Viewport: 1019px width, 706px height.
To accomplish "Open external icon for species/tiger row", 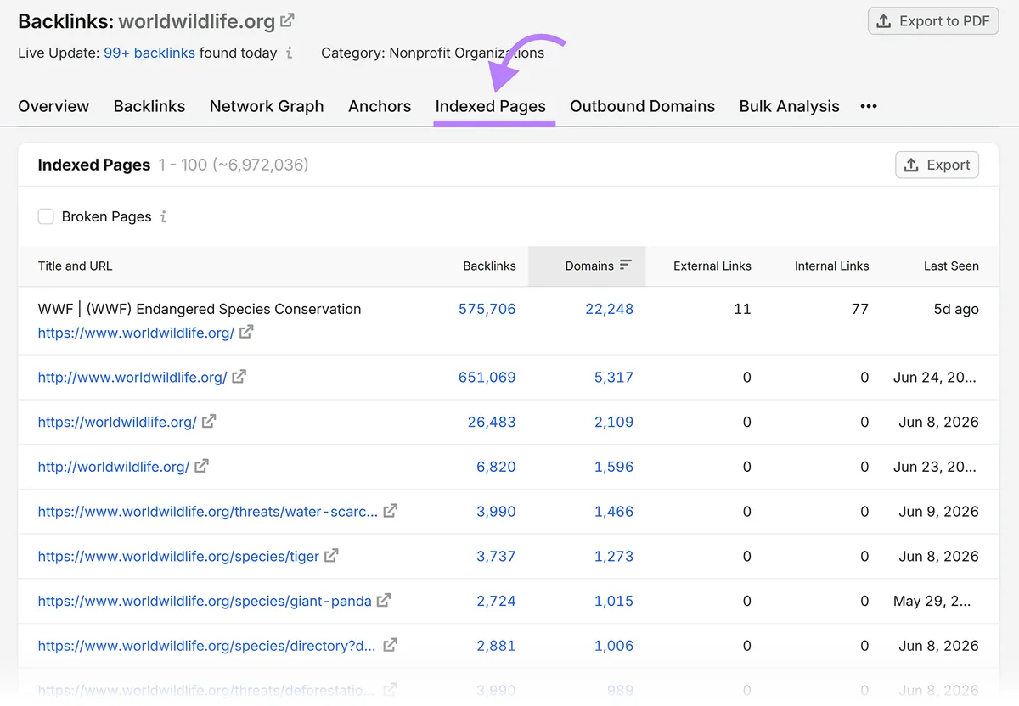I will 332,556.
